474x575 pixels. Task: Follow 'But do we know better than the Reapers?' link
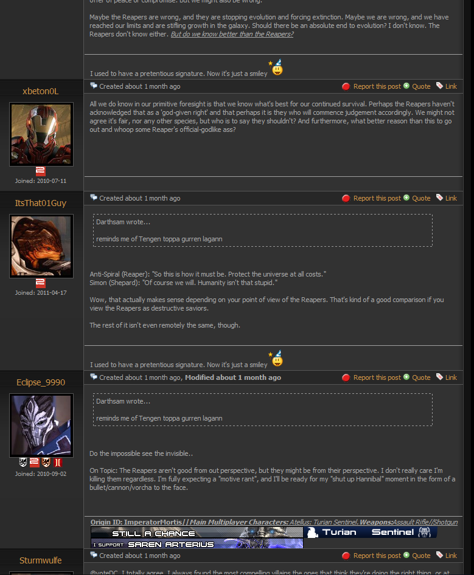pyautogui.click(x=232, y=34)
